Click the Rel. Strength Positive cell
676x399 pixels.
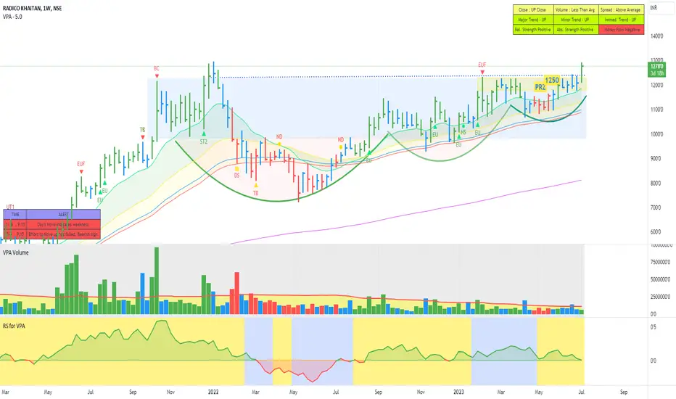coord(533,29)
